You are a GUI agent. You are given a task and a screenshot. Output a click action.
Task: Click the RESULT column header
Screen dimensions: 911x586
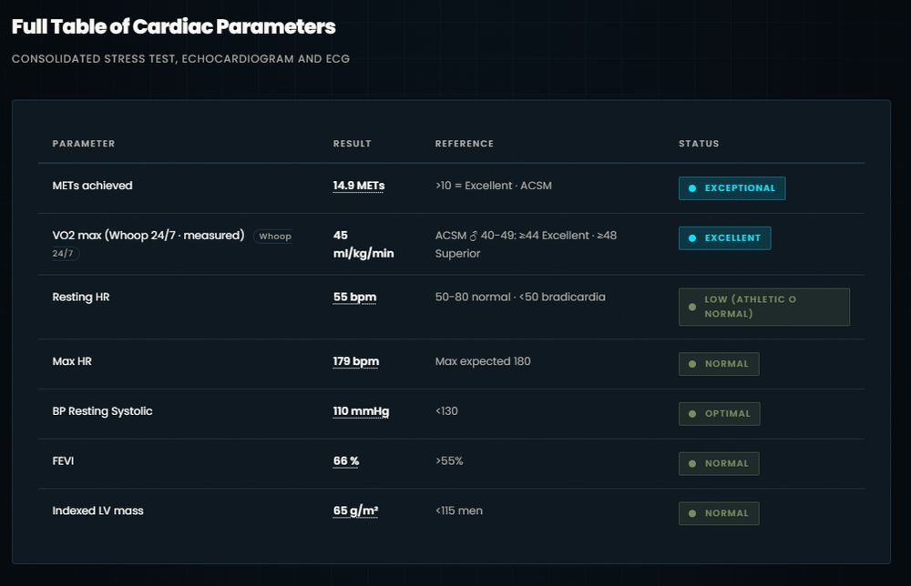(352, 143)
